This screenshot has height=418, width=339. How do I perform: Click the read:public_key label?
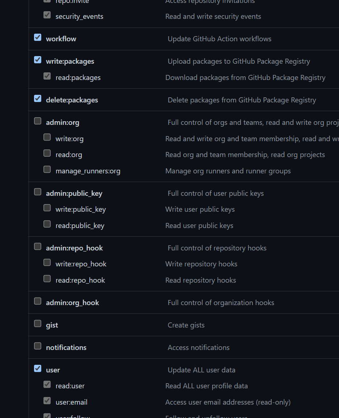80,226
